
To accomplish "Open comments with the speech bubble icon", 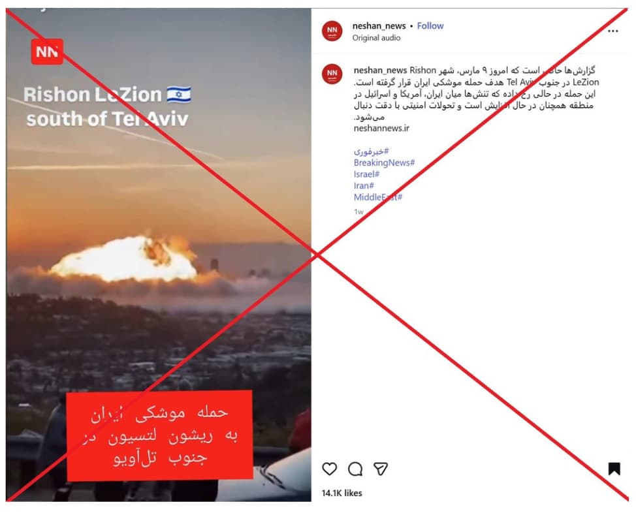I will pos(355,469).
